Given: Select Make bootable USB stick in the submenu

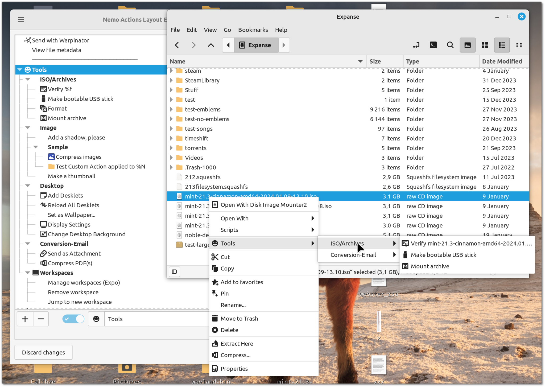Looking at the screenshot, I should pos(444,255).
